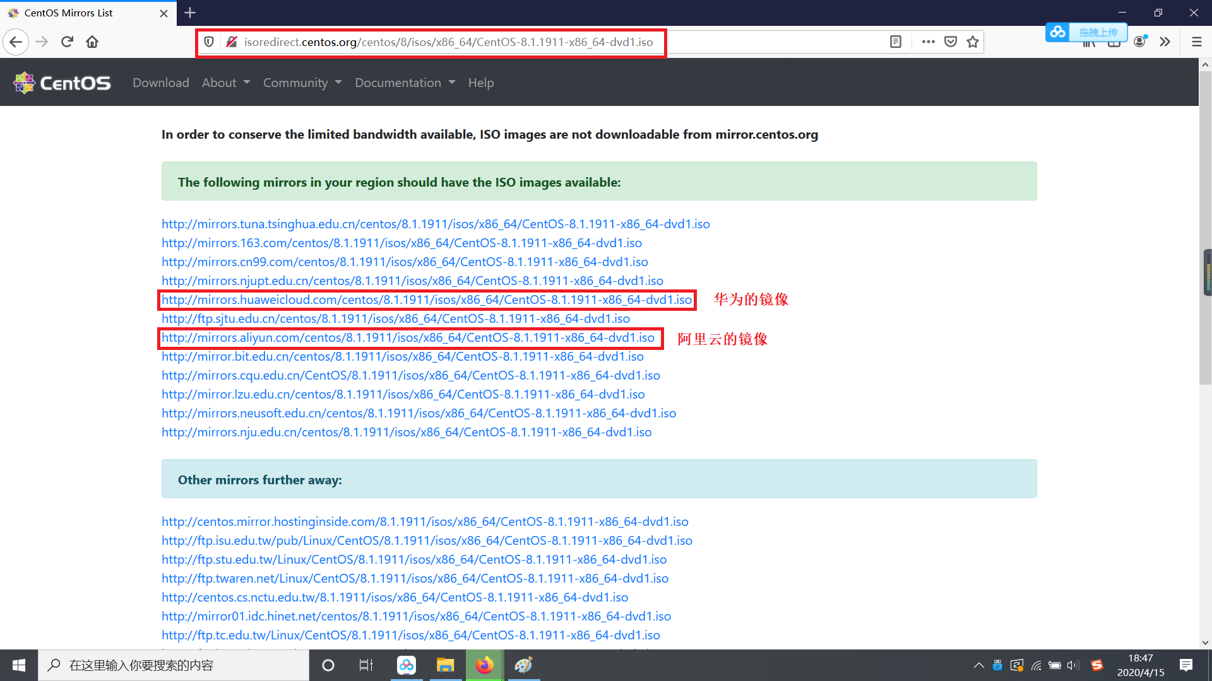Click the CentOS logo
The width and height of the screenshot is (1212, 681).
click(62, 83)
